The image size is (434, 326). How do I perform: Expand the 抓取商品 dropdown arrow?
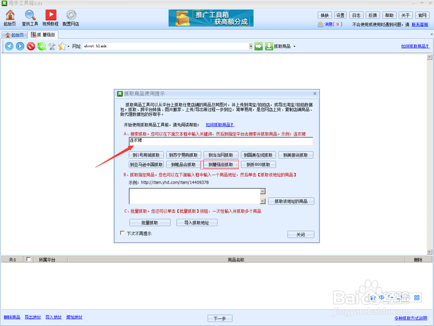[295, 46]
